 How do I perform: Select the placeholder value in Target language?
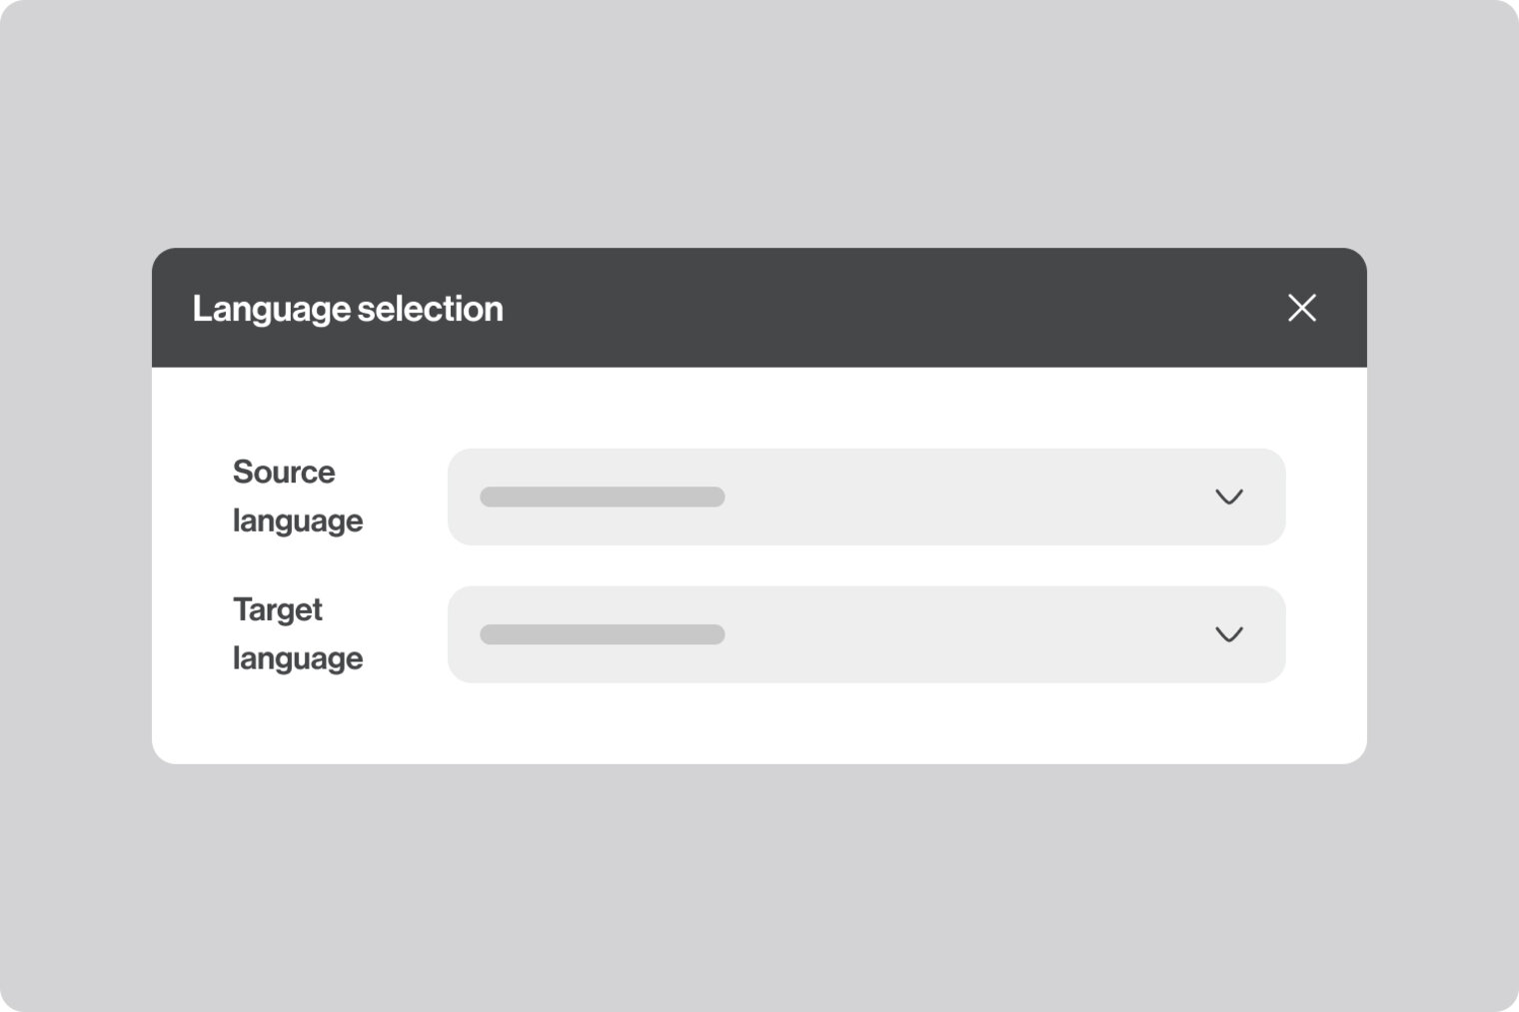(x=602, y=634)
